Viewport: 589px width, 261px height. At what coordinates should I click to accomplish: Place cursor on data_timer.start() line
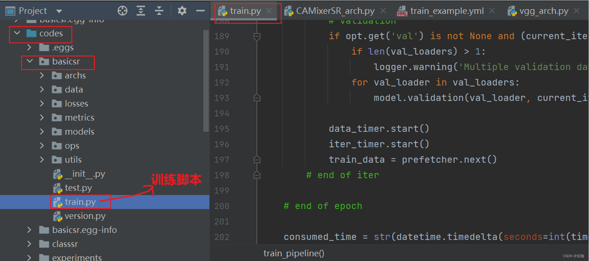(x=379, y=129)
